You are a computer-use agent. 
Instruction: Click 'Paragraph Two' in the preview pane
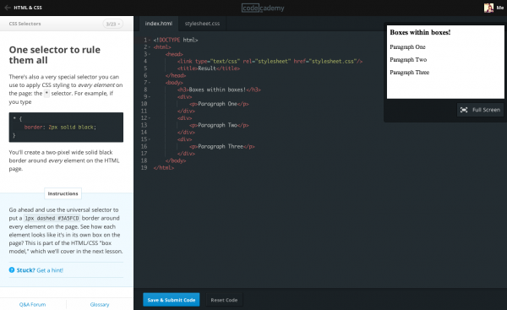[x=408, y=60]
